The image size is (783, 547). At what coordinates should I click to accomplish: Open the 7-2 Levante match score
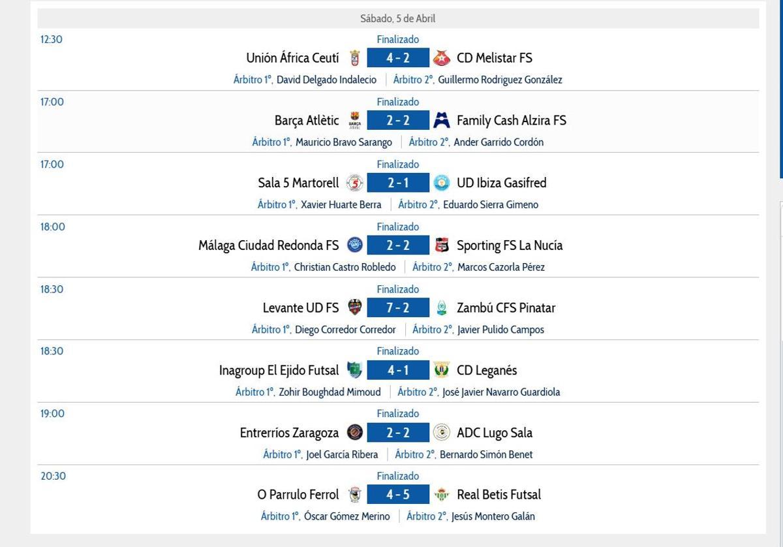[399, 307]
